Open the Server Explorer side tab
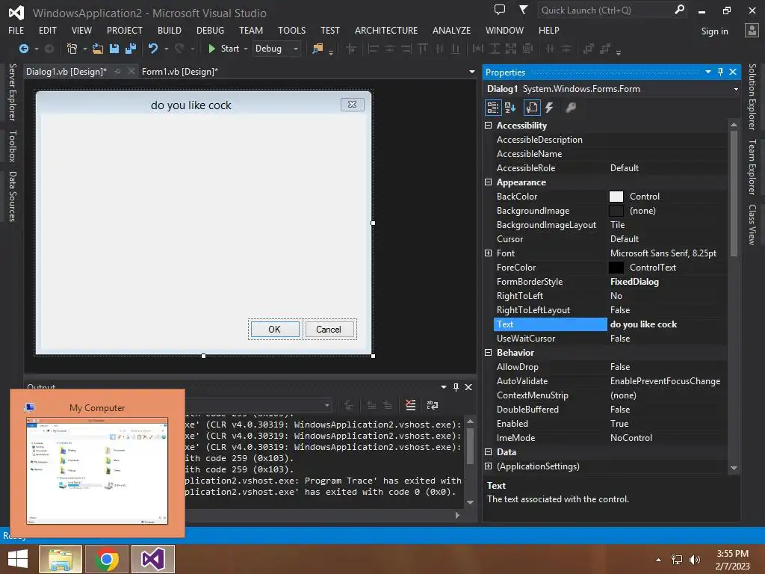The image size is (765, 574). (13, 92)
